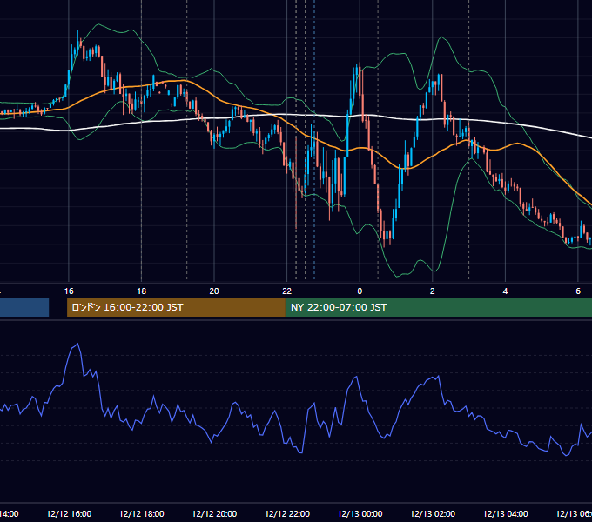Viewport: 592px width, 522px height.
Task: Click the 0 hour label on upper axis
Action: coord(360,291)
